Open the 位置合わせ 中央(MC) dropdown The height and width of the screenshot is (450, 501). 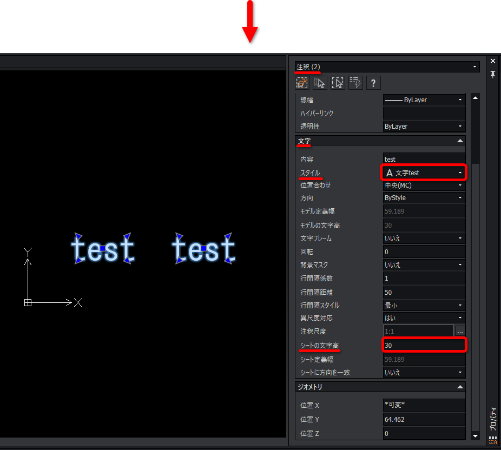point(424,185)
